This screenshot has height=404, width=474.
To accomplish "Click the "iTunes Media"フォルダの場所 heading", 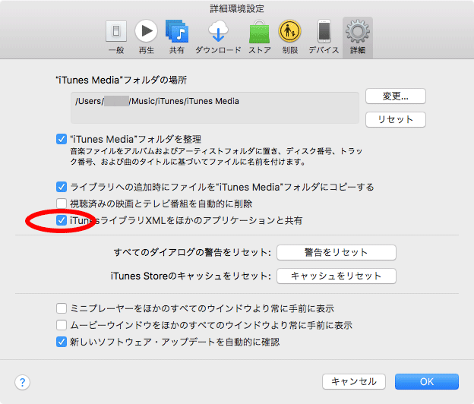I will tap(122, 80).
